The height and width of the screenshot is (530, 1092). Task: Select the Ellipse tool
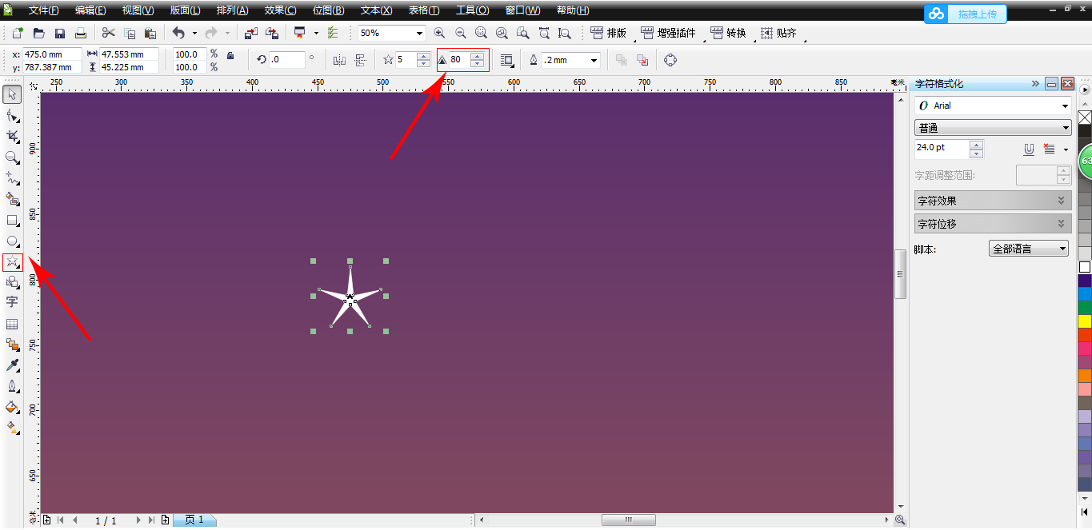pos(12,241)
